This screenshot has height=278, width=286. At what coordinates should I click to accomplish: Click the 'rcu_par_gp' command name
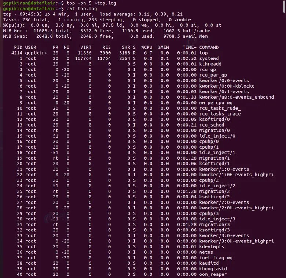click(x=213, y=75)
